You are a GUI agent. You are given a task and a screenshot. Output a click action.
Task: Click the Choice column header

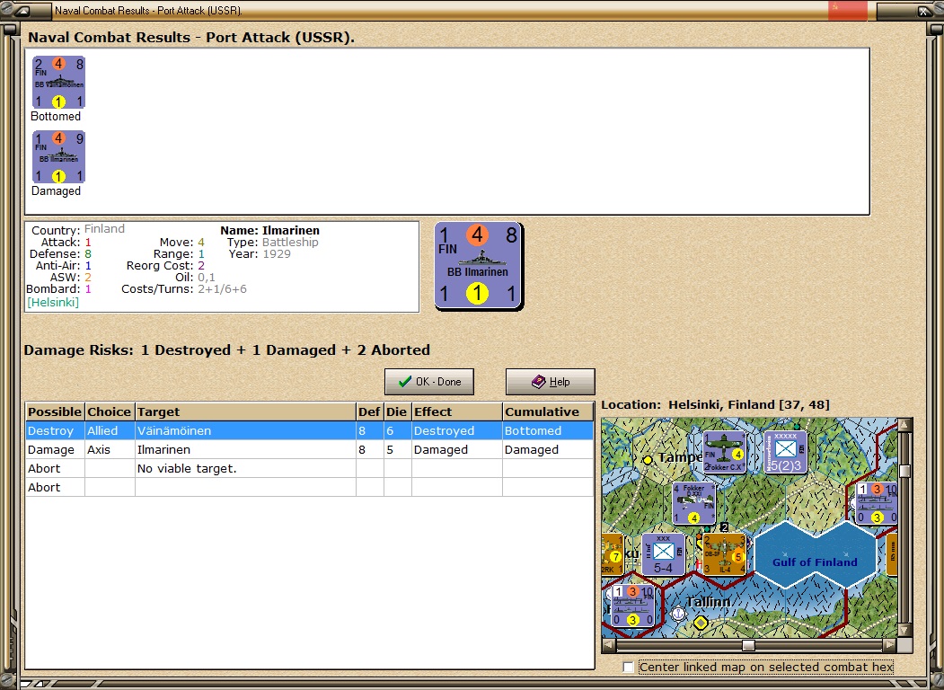[110, 411]
